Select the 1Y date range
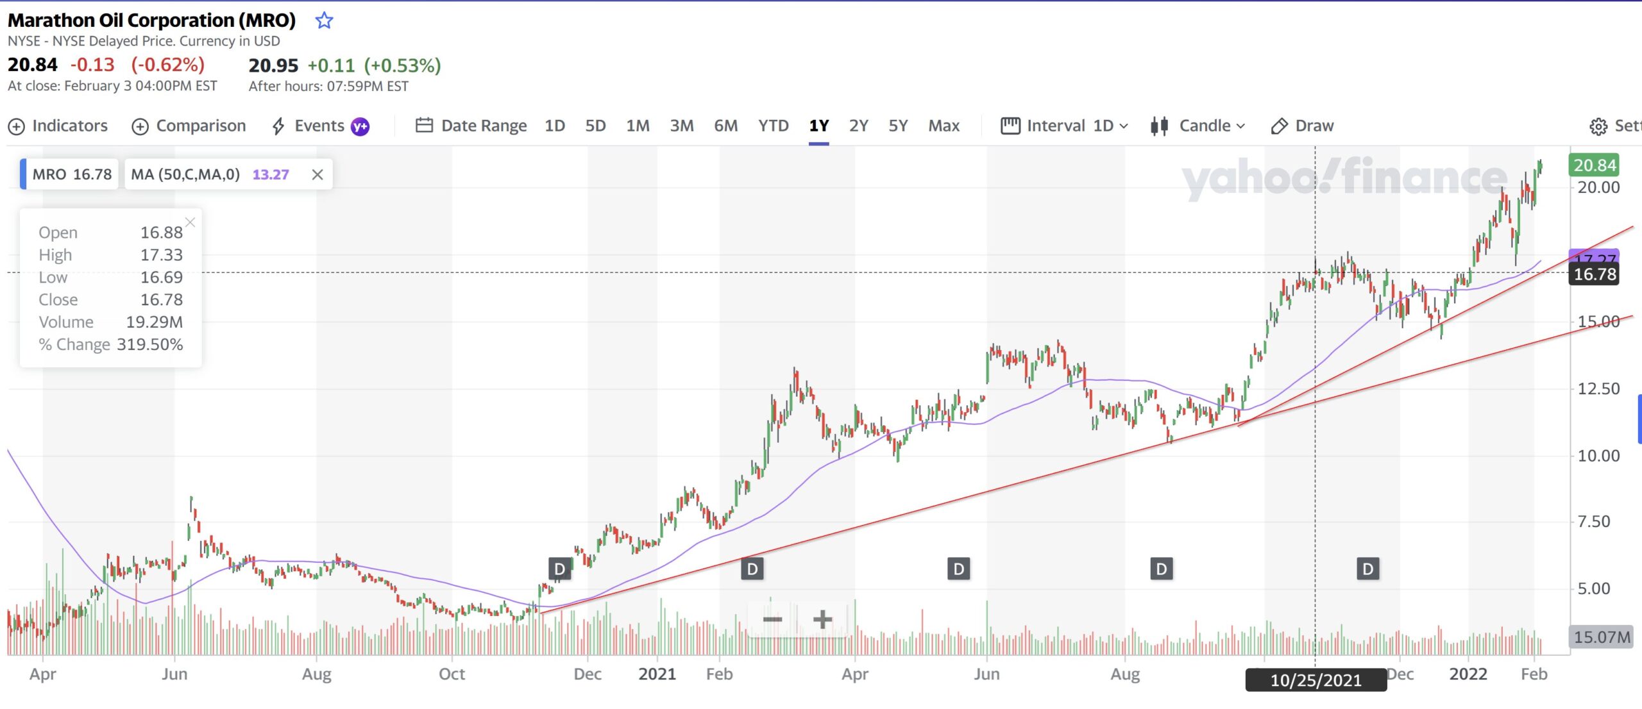 click(x=818, y=126)
